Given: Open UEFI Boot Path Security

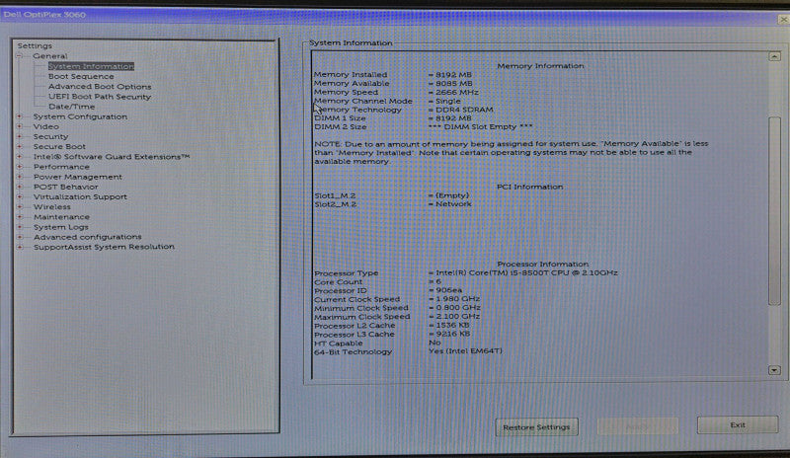Looking at the screenshot, I should [x=100, y=96].
